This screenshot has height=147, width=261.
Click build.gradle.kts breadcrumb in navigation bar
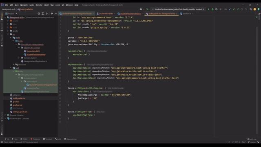click(x=25, y=9)
